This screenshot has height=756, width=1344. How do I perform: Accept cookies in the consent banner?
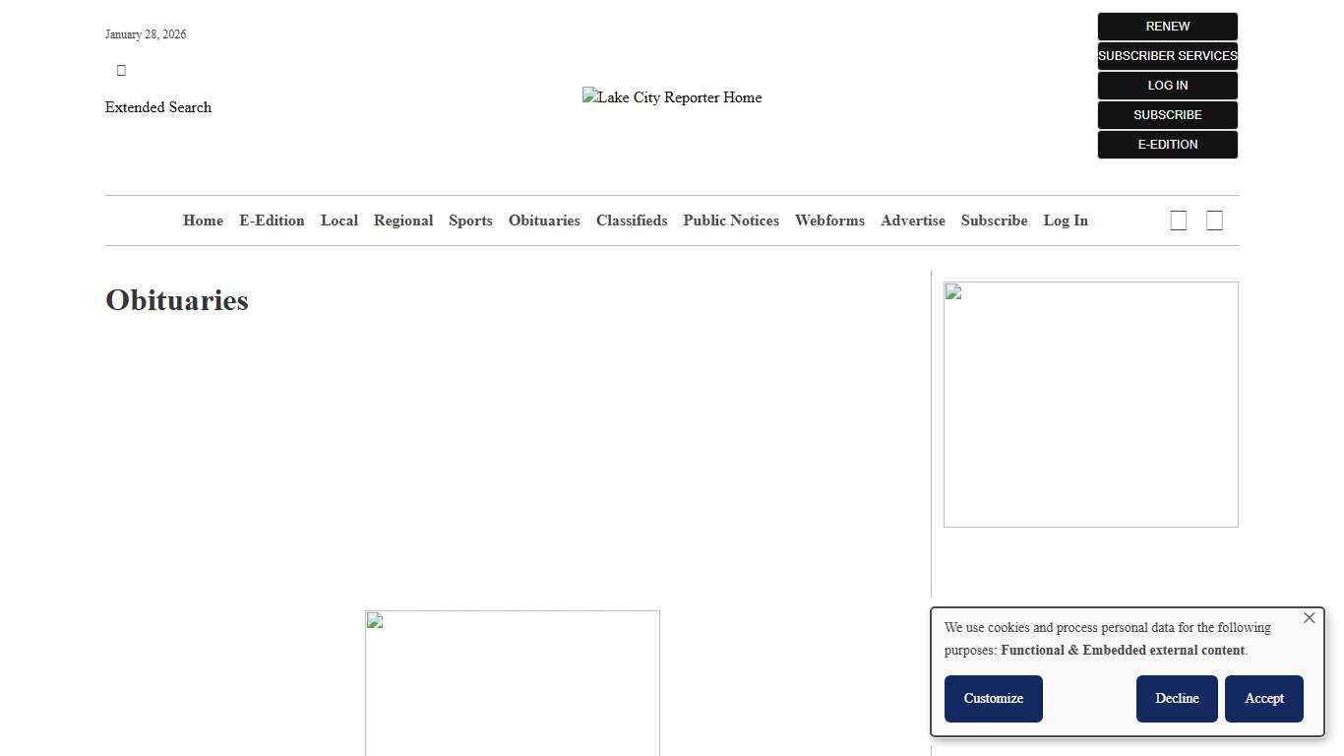point(1263,699)
